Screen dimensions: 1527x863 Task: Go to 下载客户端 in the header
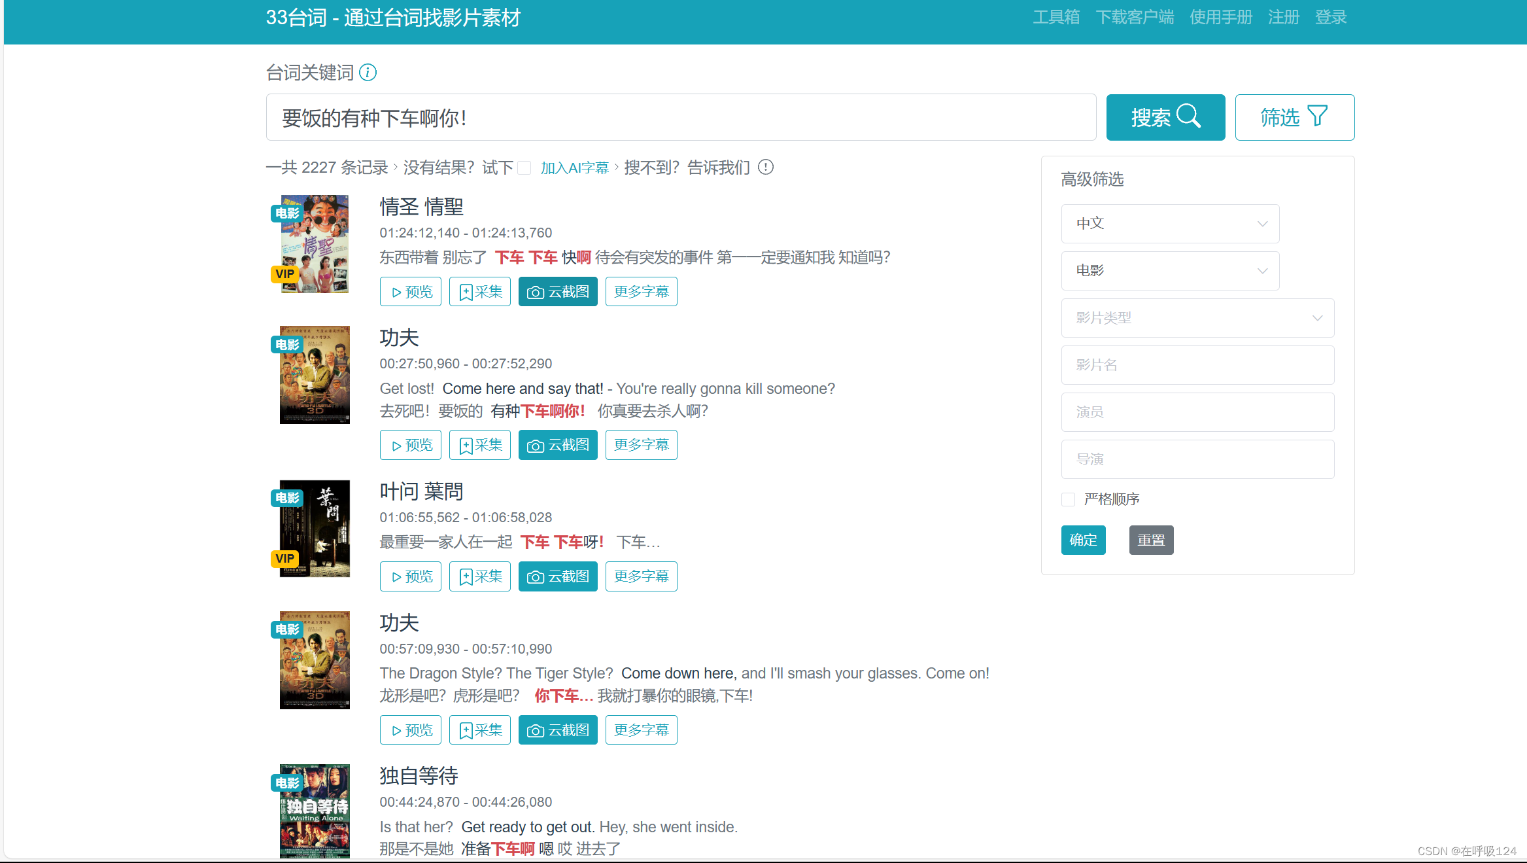tap(1135, 18)
